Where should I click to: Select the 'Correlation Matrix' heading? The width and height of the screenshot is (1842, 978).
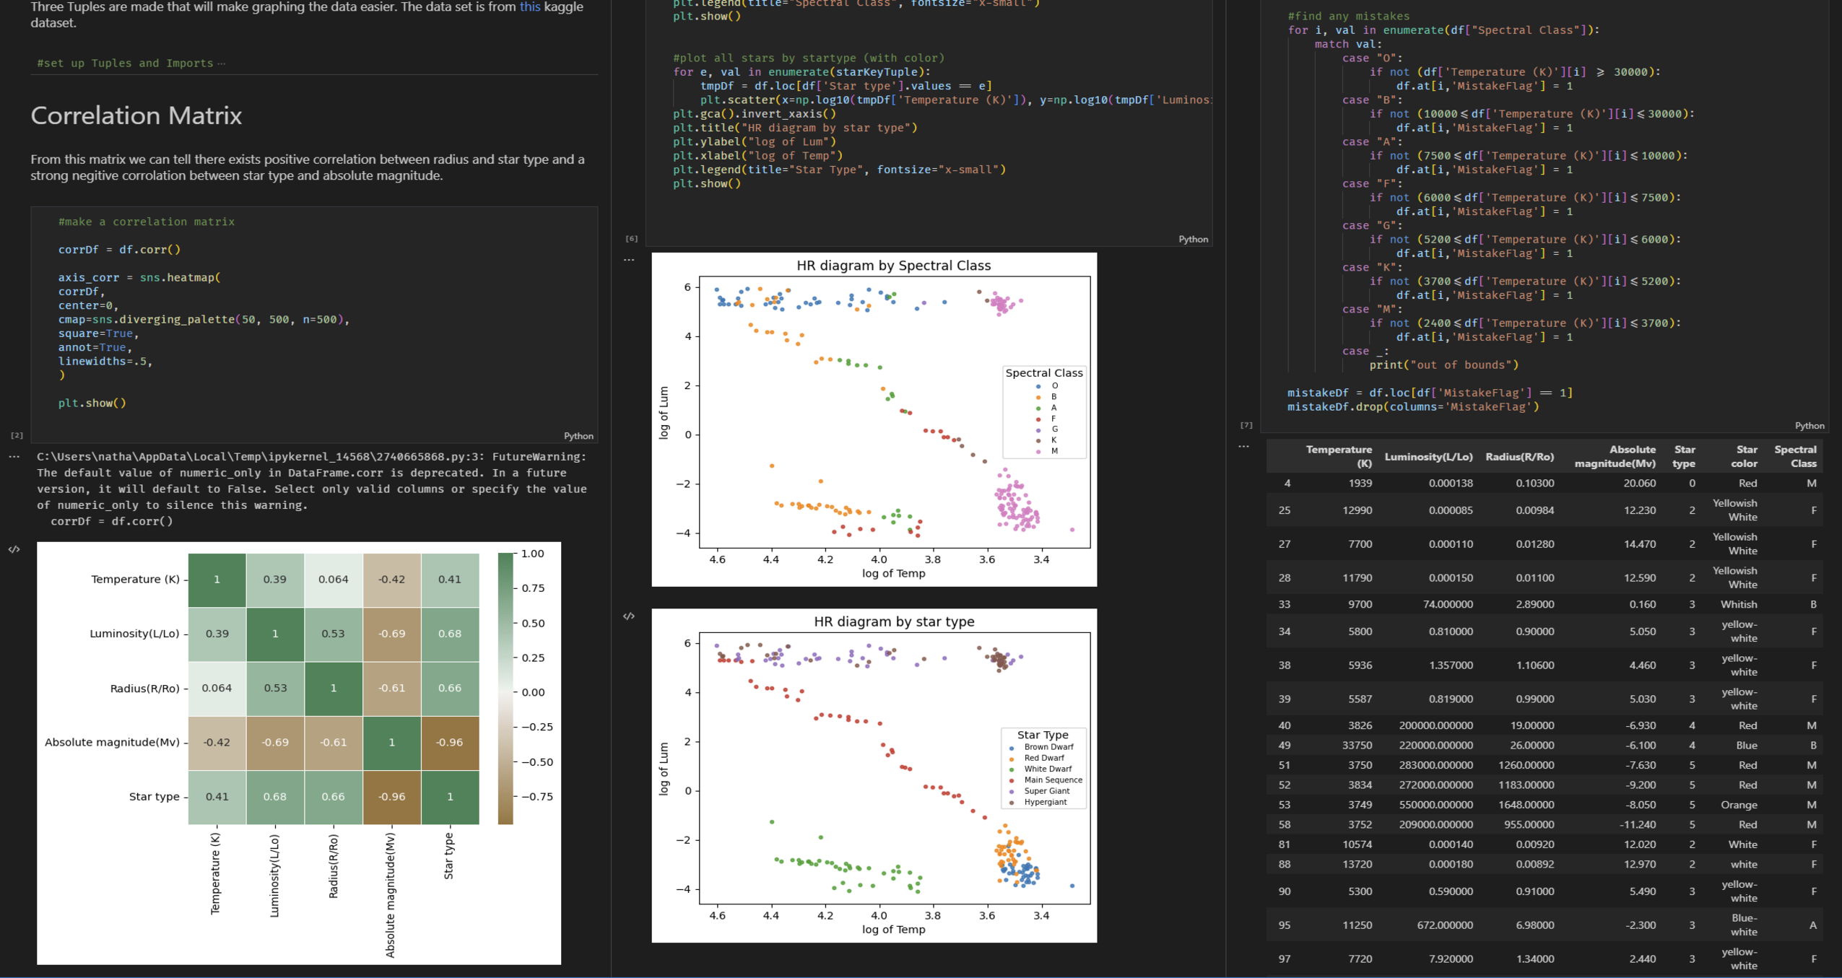[136, 115]
